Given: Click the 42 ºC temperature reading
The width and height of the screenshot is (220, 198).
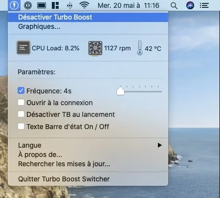Looking at the screenshot, I should point(153,48).
